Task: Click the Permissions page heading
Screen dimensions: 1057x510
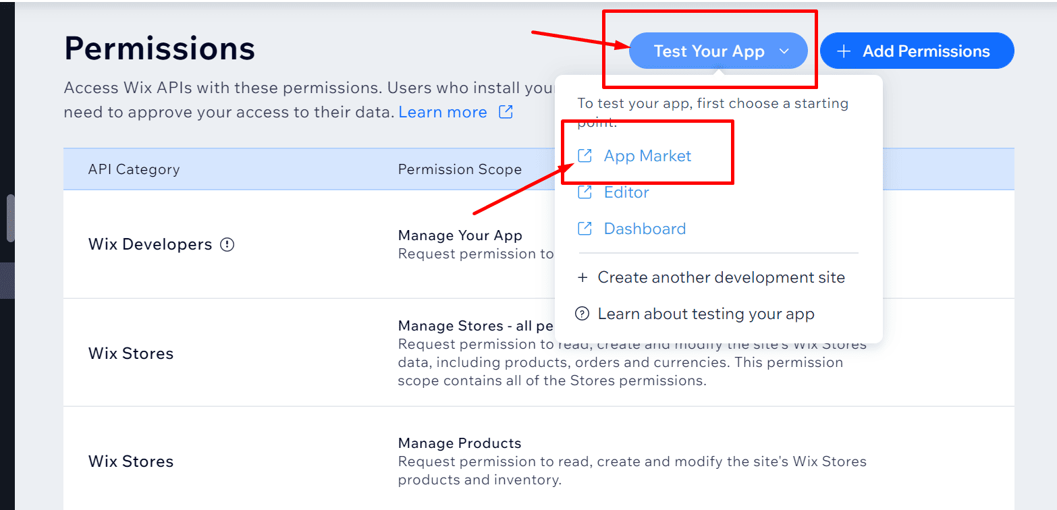Action: pyautogui.click(x=159, y=49)
